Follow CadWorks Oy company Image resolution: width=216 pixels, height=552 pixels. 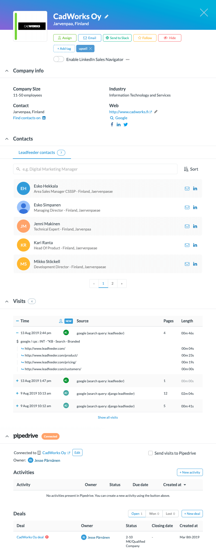[145, 38]
